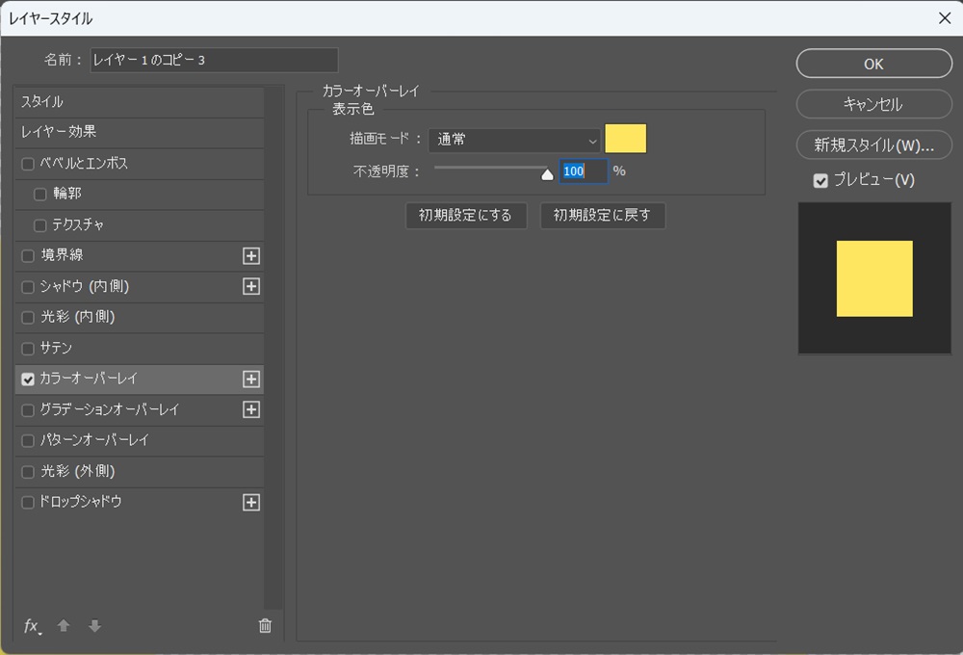Select the スタイル item in the list
This screenshot has height=655, width=963.
click(140, 102)
